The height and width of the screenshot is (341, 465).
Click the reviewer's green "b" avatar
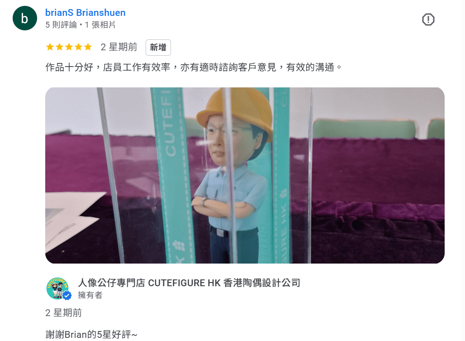click(24, 18)
